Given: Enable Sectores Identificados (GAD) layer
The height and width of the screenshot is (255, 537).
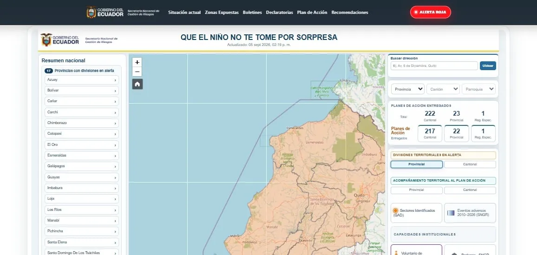Looking at the screenshot, I should pyautogui.click(x=416, y=213).
